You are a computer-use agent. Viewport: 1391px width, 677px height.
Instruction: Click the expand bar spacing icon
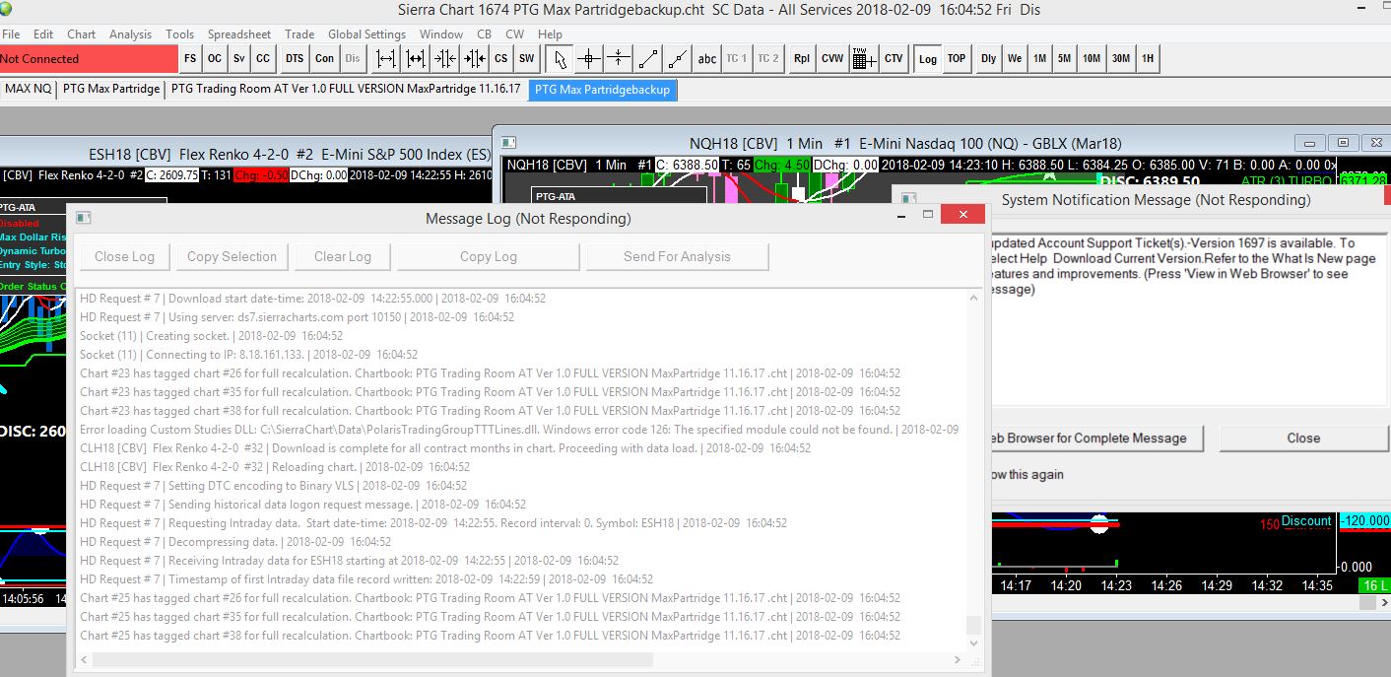click(x=386, y=59)
